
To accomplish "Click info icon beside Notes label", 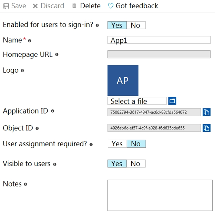I will [x=25, y=184].
